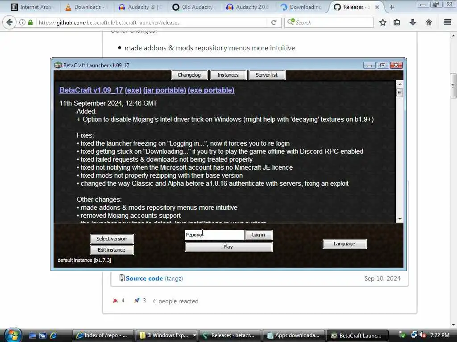The image size is (457, 342).
Task: Click the network tray icon
Action: [414, 335]
